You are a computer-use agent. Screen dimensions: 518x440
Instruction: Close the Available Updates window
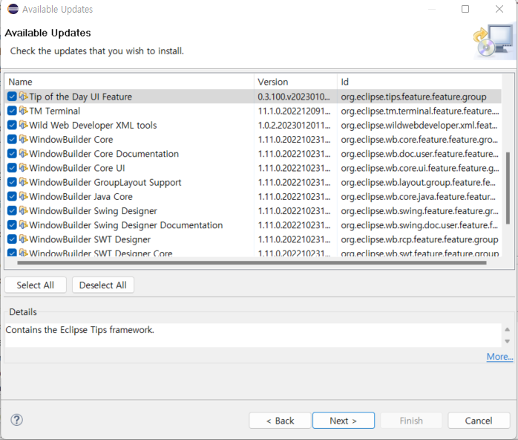pos(499,9)
